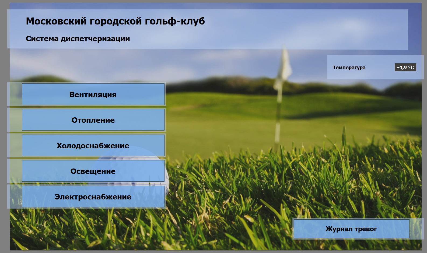The image size is (427, 253).
Task: Navigate to the Электроснабжение section
Action: (x=93, y=197)
